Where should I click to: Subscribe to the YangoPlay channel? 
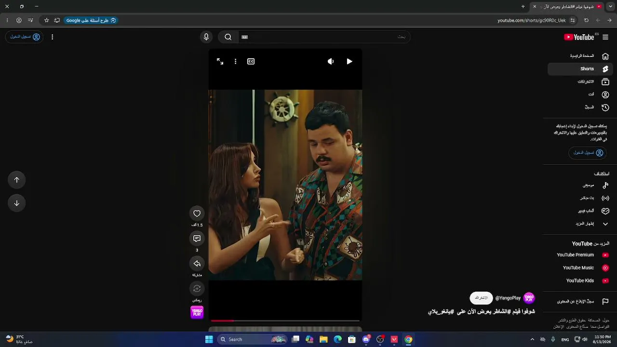(x=481, y=298)
